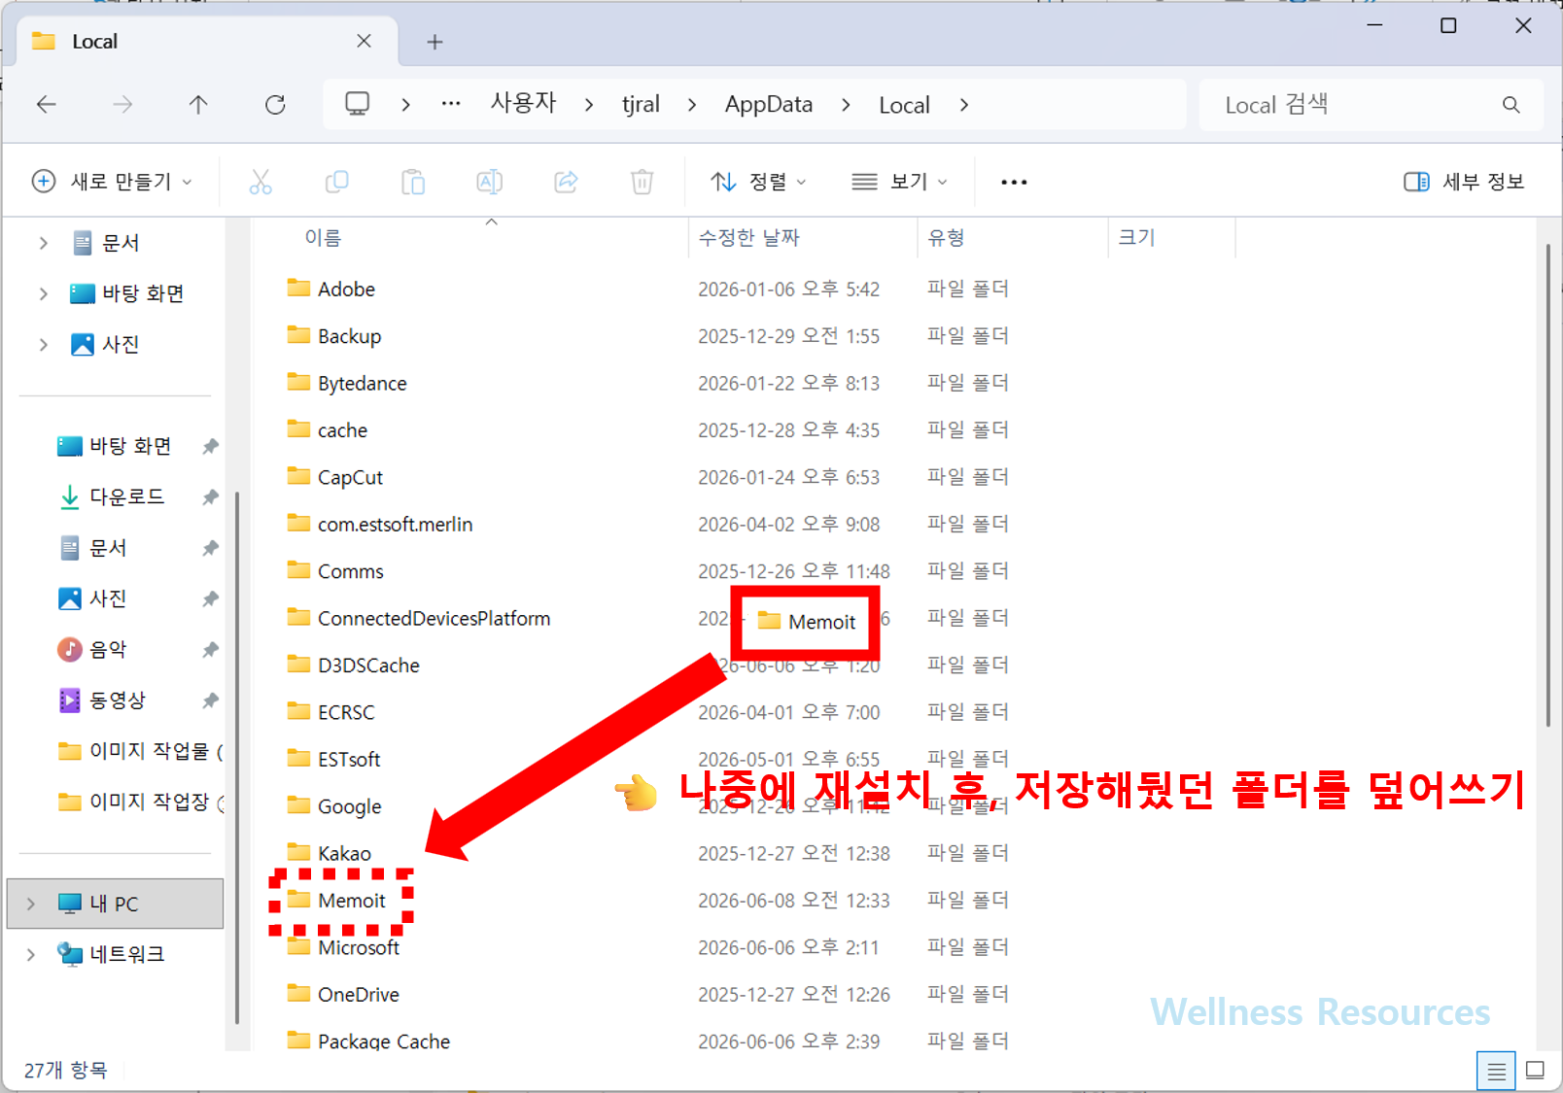Open the 새로 만들기 dropdown
Screen dimensions: 1563x1093
112,182
